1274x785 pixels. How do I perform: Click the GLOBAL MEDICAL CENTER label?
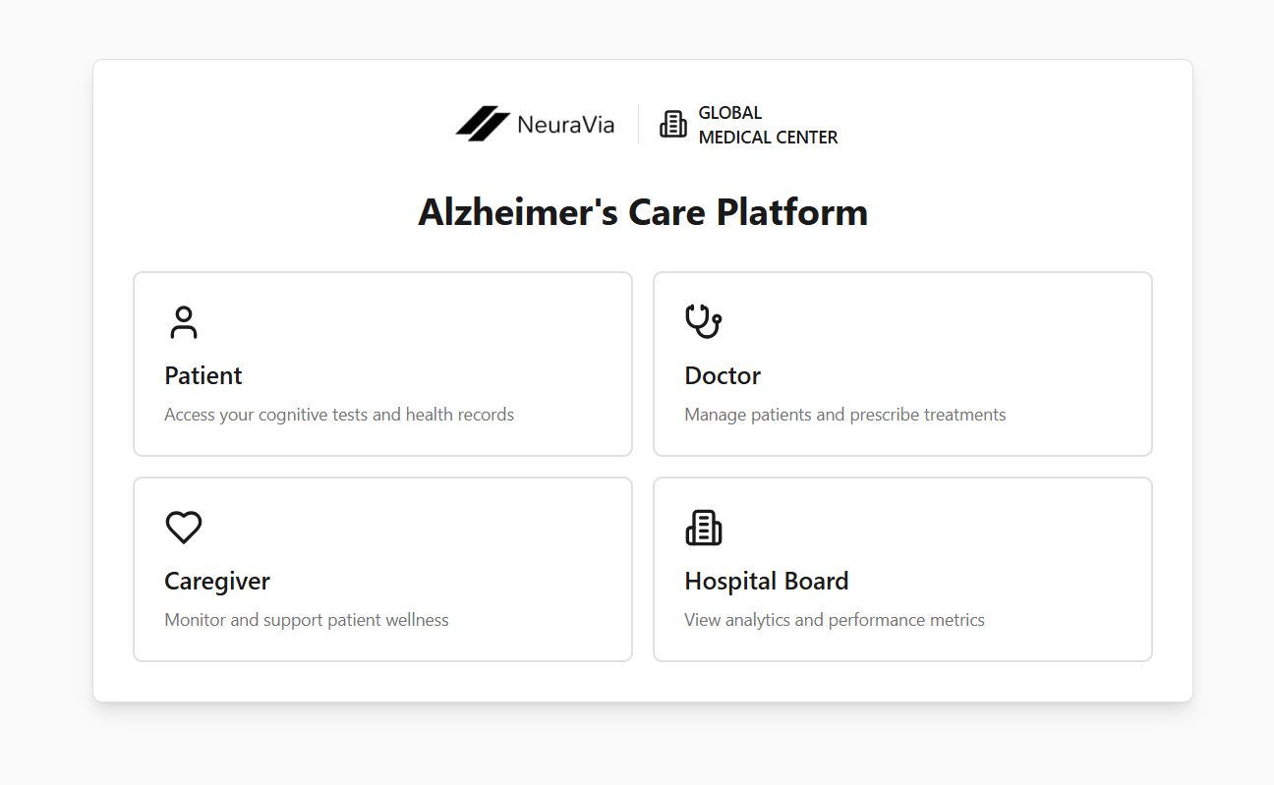768,125
